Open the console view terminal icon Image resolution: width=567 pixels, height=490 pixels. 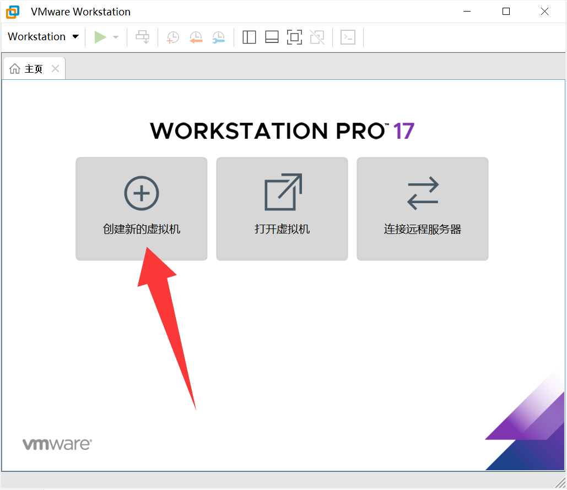click(x=348, y=37)
